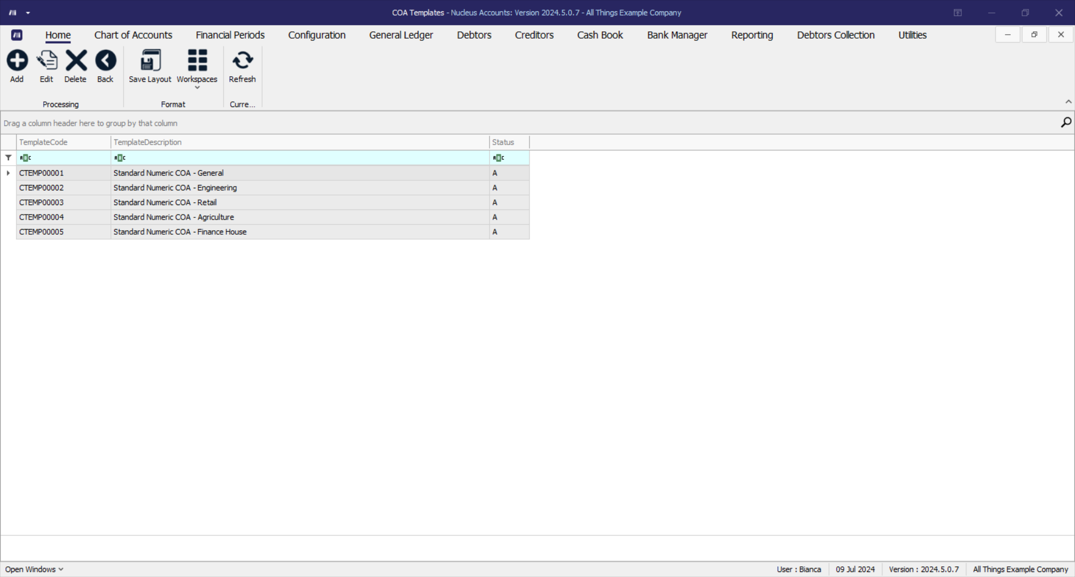This screenshot has height=577, width=1075.
Task: Click the filter funnel icon in grid
Action: pos(8,158)
